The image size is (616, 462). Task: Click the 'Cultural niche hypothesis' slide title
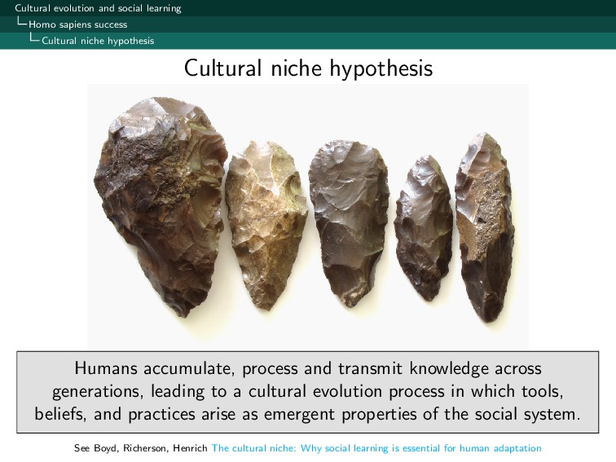[308, 68]
